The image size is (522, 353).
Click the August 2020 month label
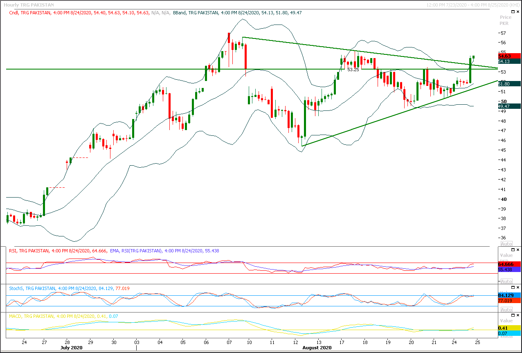coord(317,348)
